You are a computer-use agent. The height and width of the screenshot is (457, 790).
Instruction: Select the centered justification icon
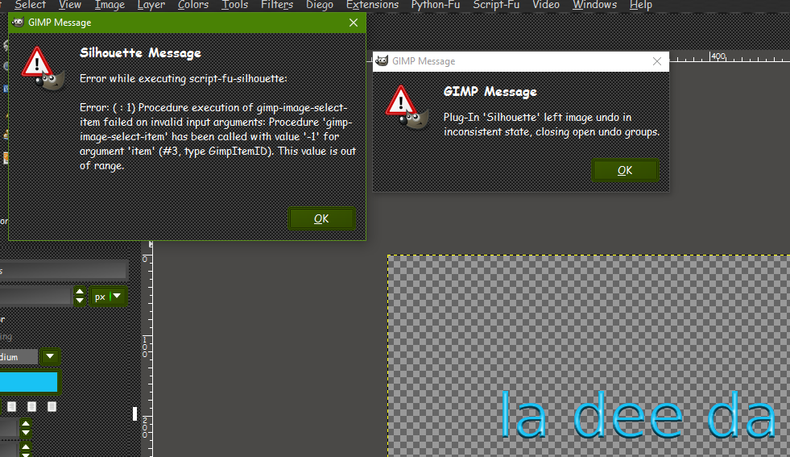[x=31, y=406]
